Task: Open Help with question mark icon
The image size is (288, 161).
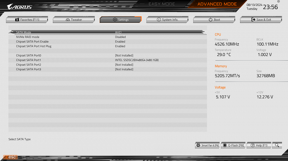Action: coord(259,145)
